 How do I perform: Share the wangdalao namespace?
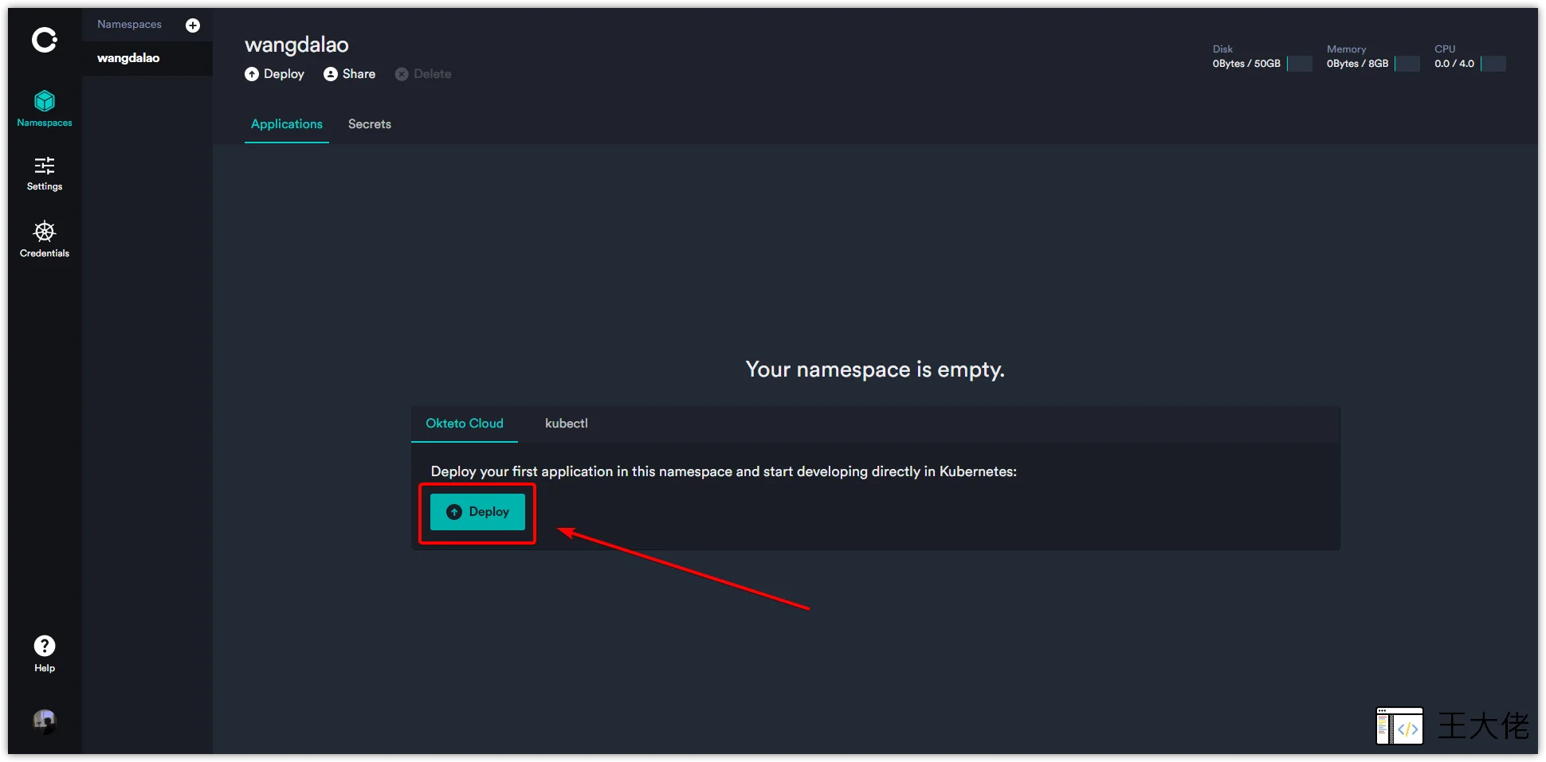[350, 74]
